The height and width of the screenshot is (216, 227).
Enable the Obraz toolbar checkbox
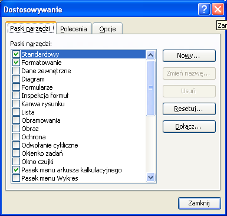coord(16,129)
